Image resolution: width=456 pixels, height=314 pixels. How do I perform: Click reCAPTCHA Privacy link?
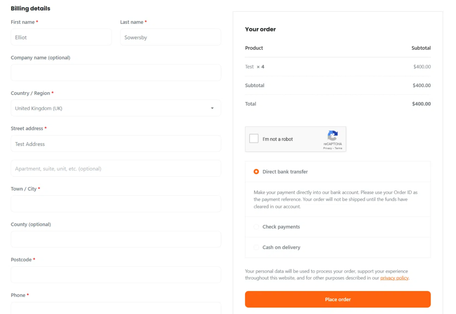(x=327, y=148)
